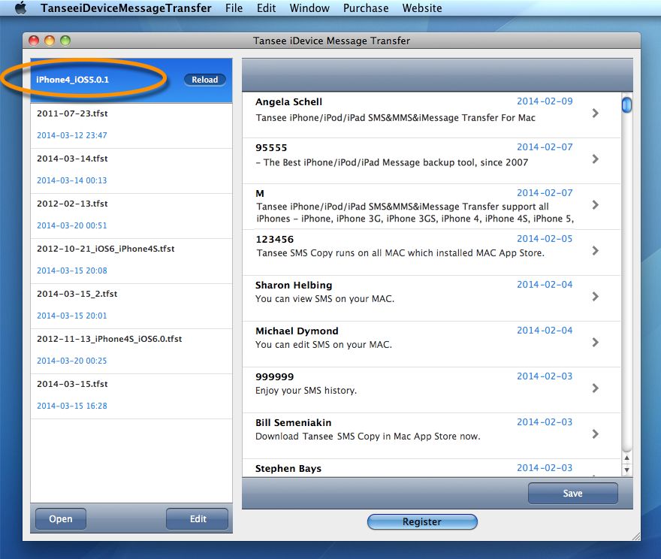
Task: Click the scrollbar down arrow
Action: coord(627,470)
